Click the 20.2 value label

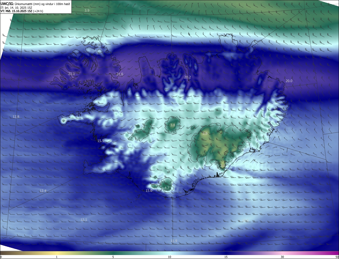188,77
